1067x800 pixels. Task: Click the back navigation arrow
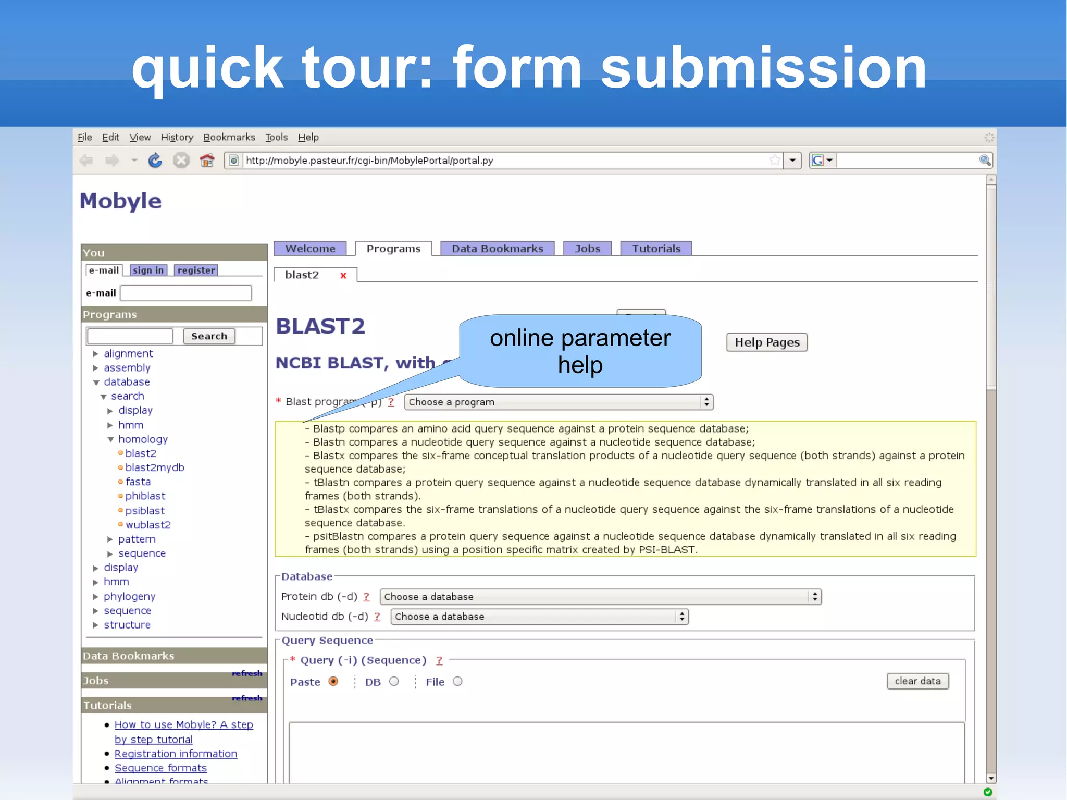pos(86,161)
